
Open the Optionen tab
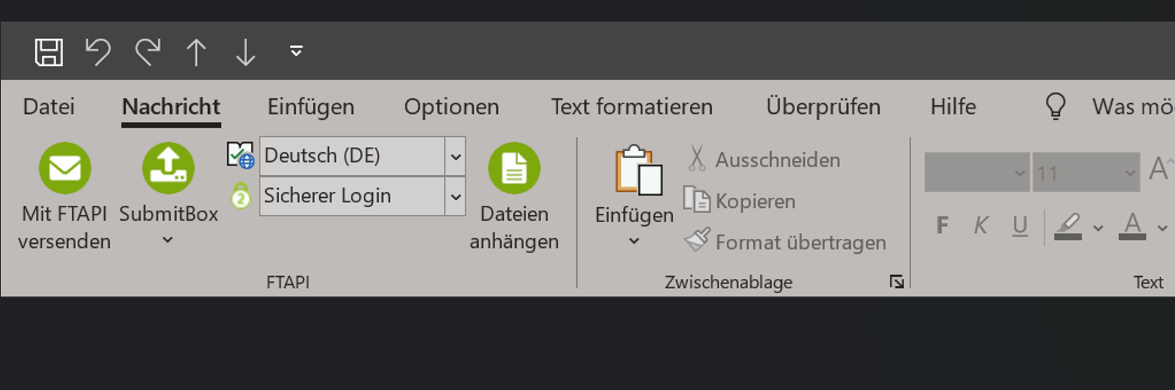(x=451, y=107)
